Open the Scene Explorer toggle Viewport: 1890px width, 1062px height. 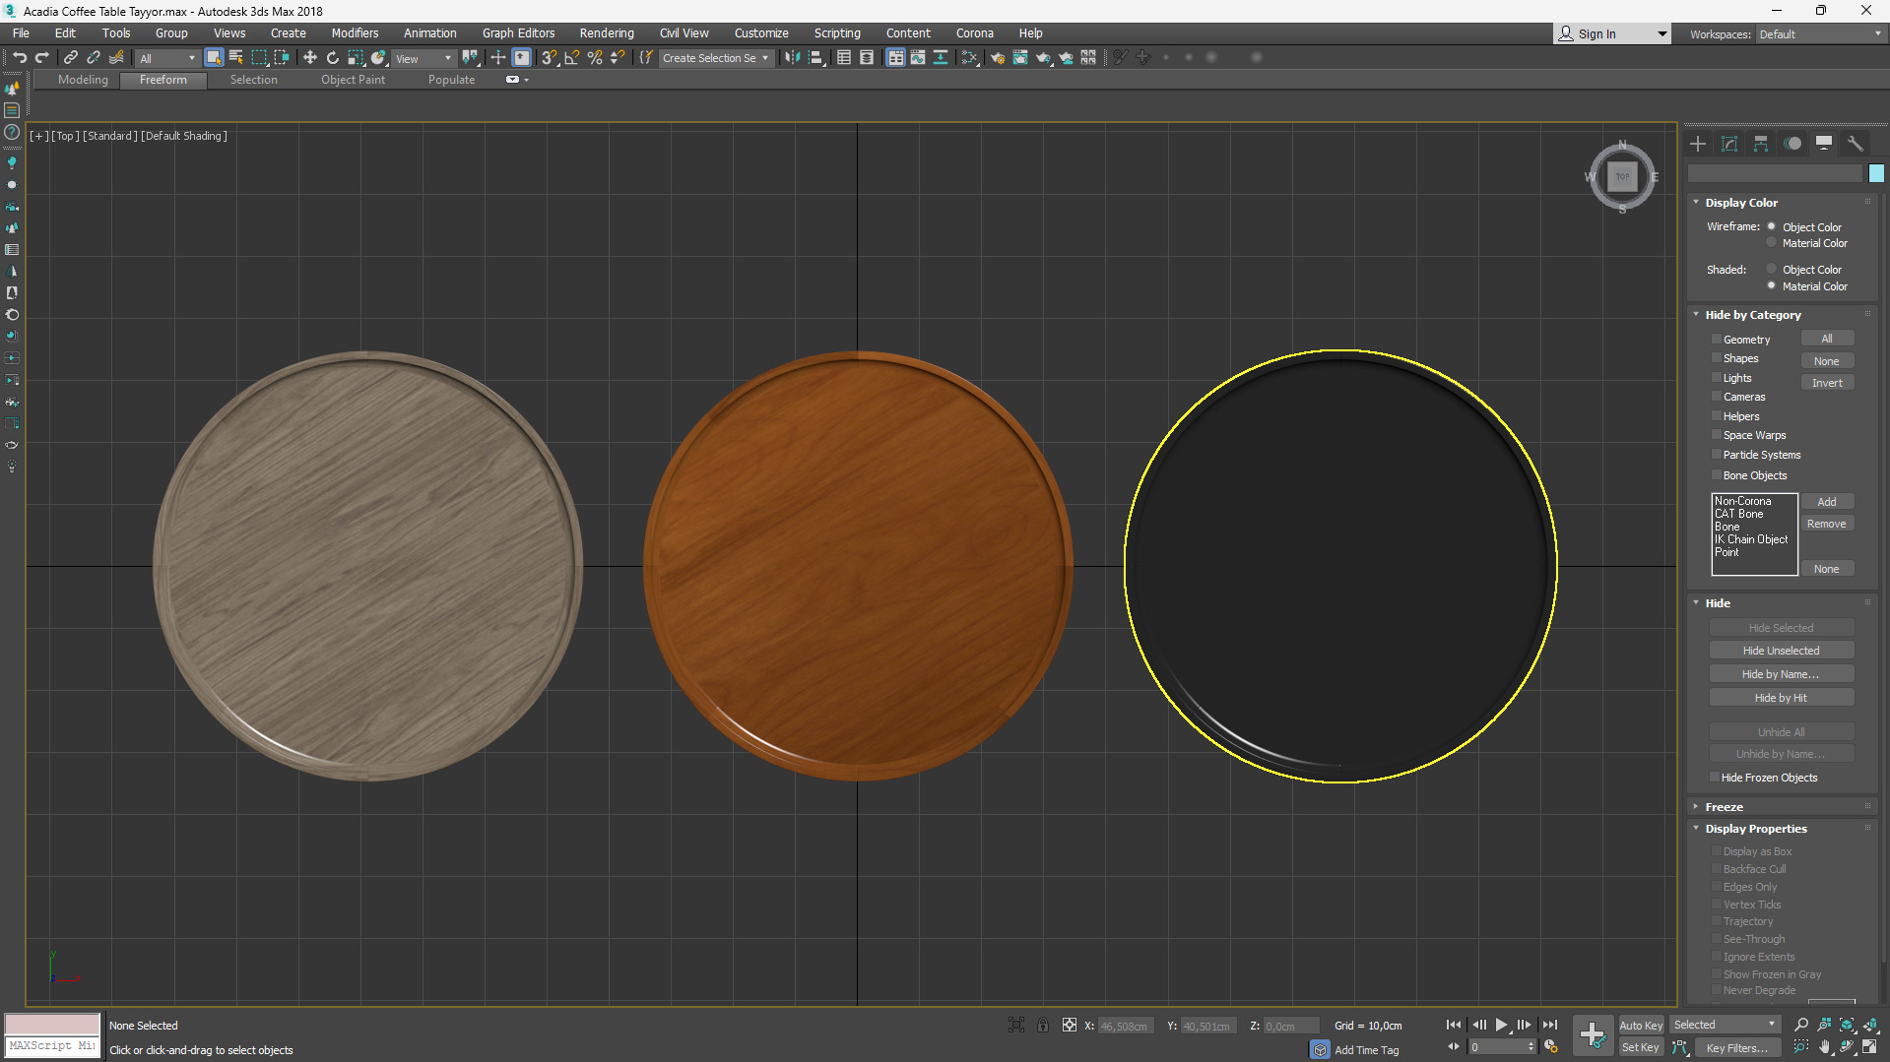pyautogui.click(x=844, y=58)
